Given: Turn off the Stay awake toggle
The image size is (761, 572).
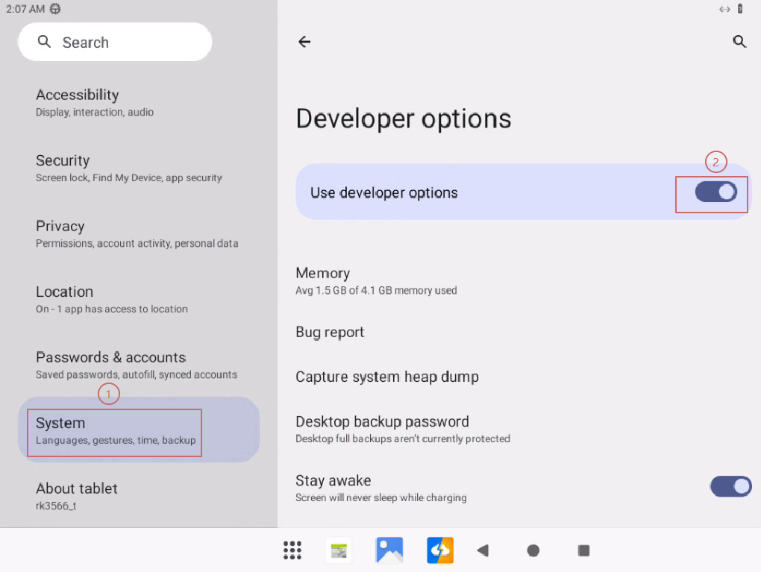Looking at the screenshot, I should (x=730, y=487).
